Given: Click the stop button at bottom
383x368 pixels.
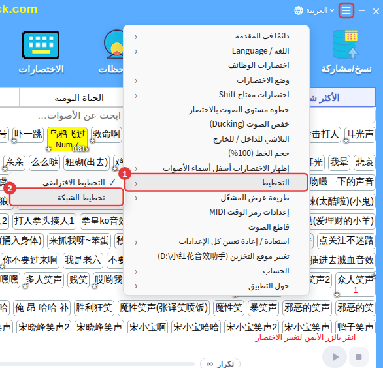Looking at the screenshot, I should point(359,357).
